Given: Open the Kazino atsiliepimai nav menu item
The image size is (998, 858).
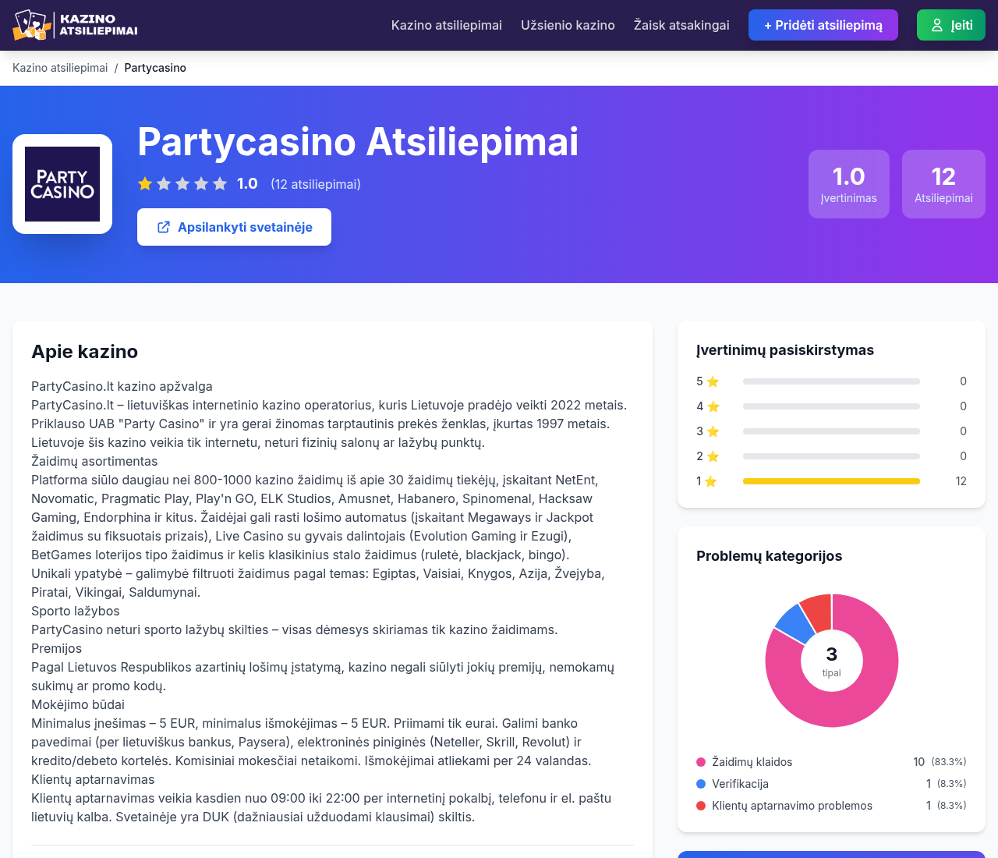Looking at the screenshot, I should (447, 25).
